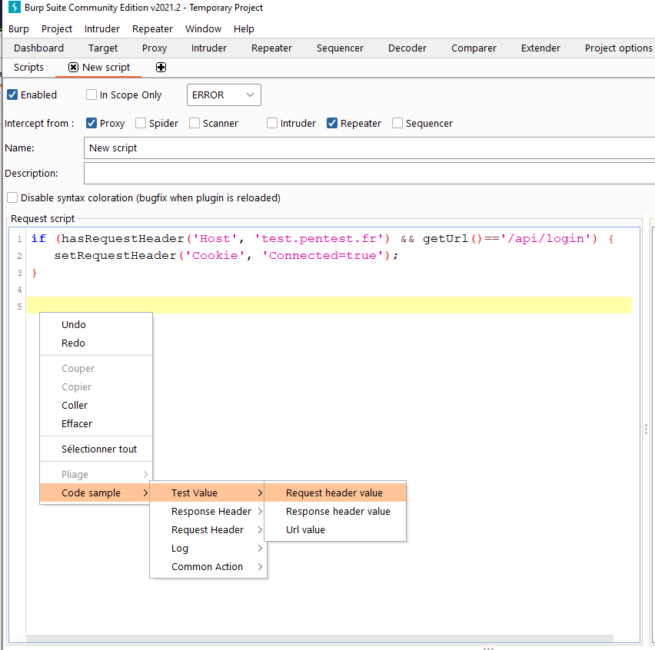Viewport: 655px width, 650px height.
Task: Switch to the Project options tab
Action: click(618, 48)
